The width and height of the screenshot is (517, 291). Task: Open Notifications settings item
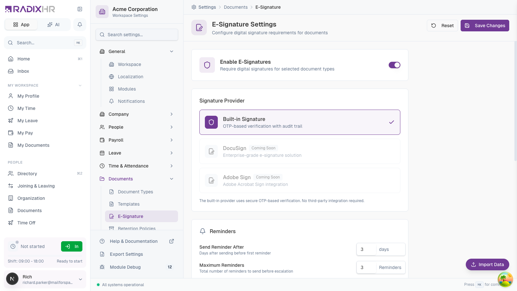pyautogui.click(x=142, y=101)
